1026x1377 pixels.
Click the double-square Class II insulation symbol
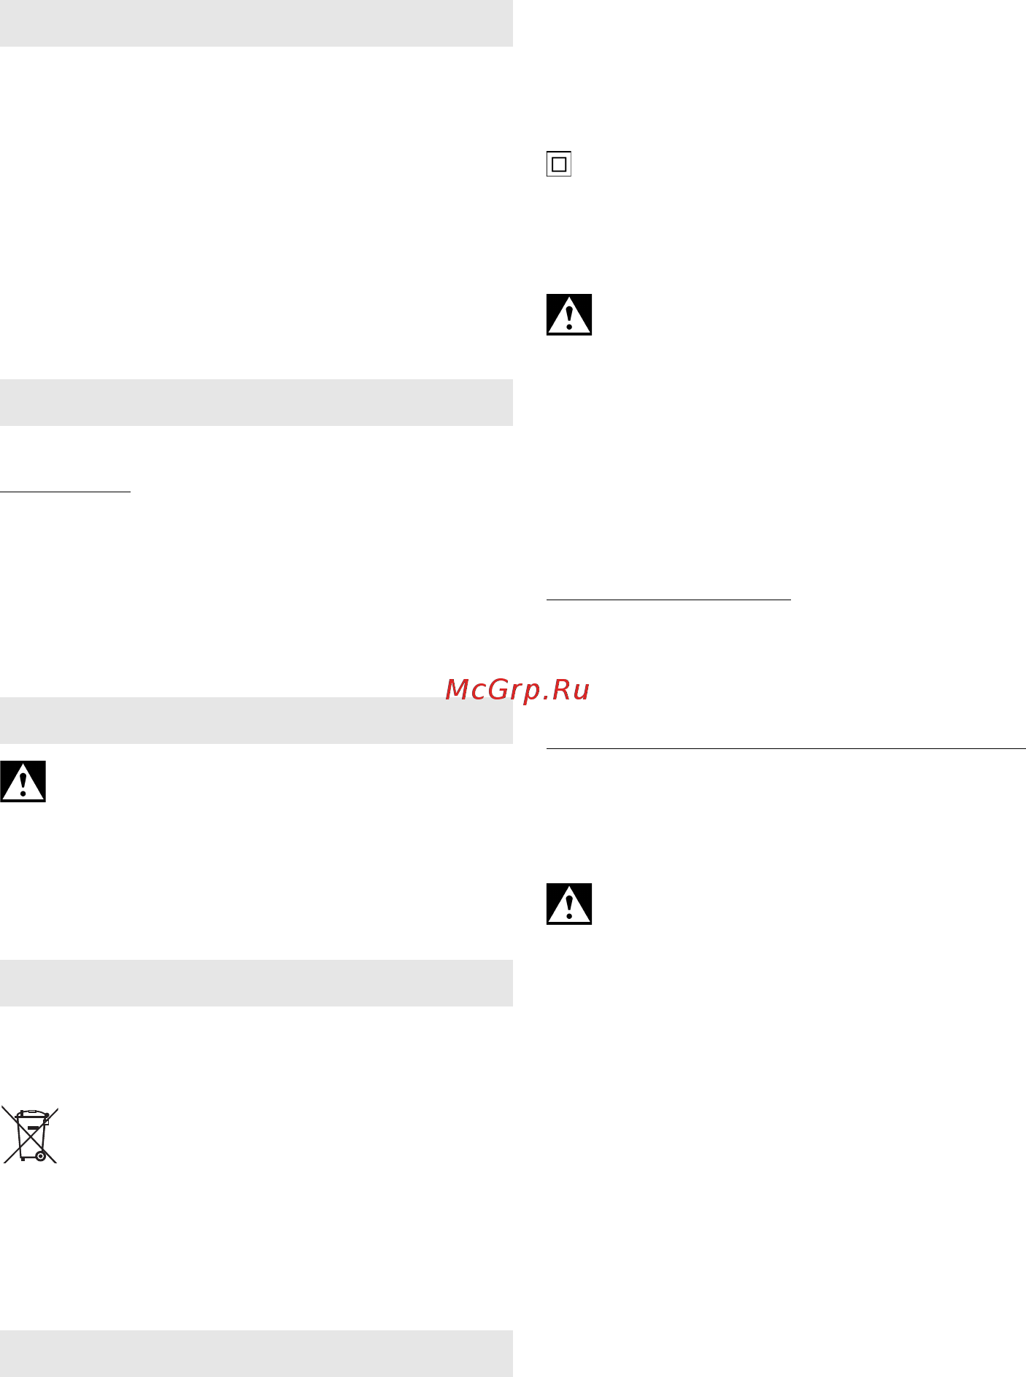[558, 164]
